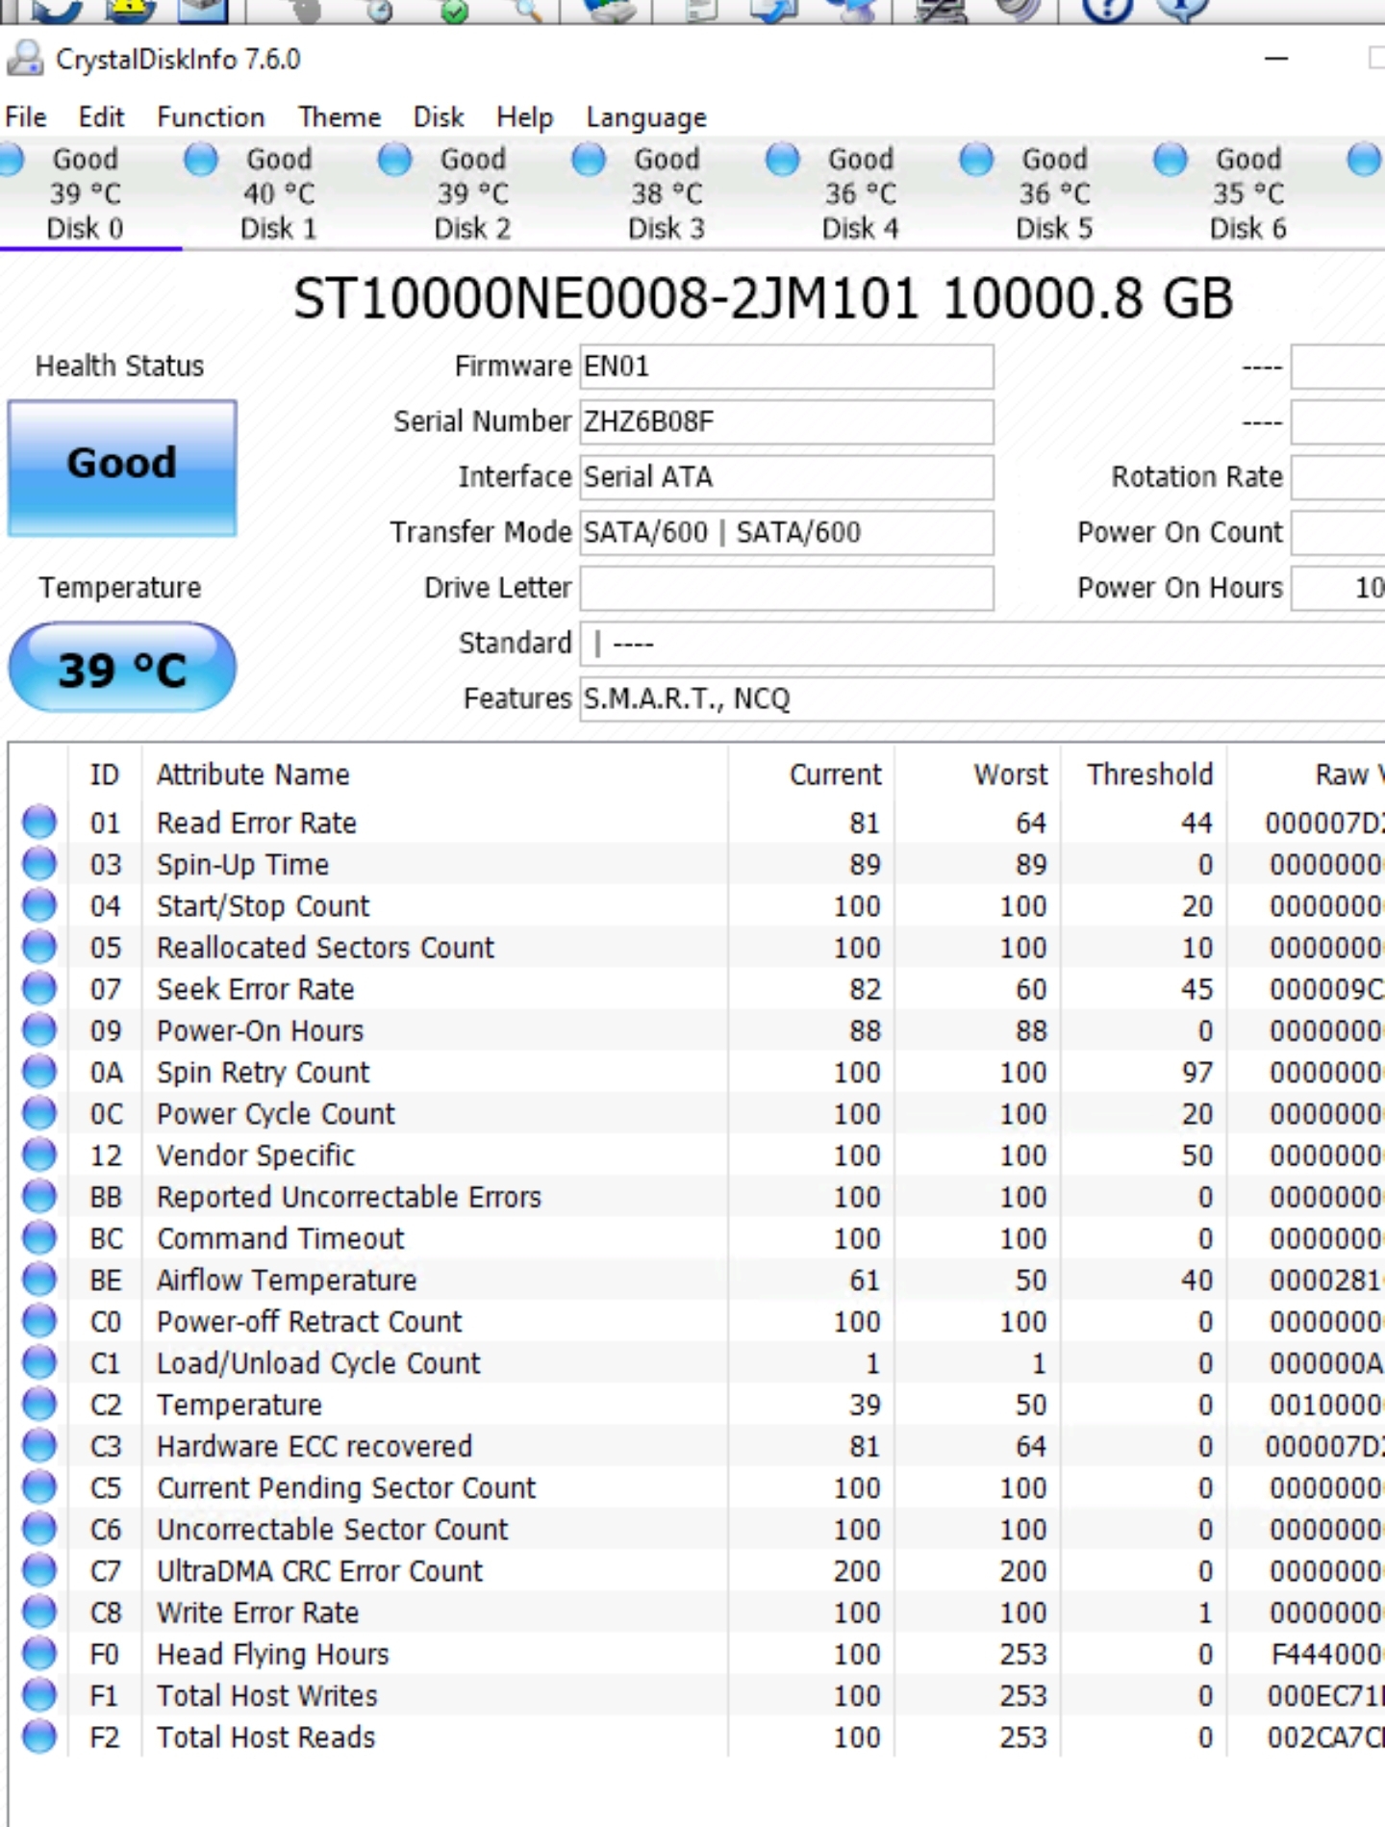
Task: View Disk 6 at 35 °C
Action: point(1247,193)
